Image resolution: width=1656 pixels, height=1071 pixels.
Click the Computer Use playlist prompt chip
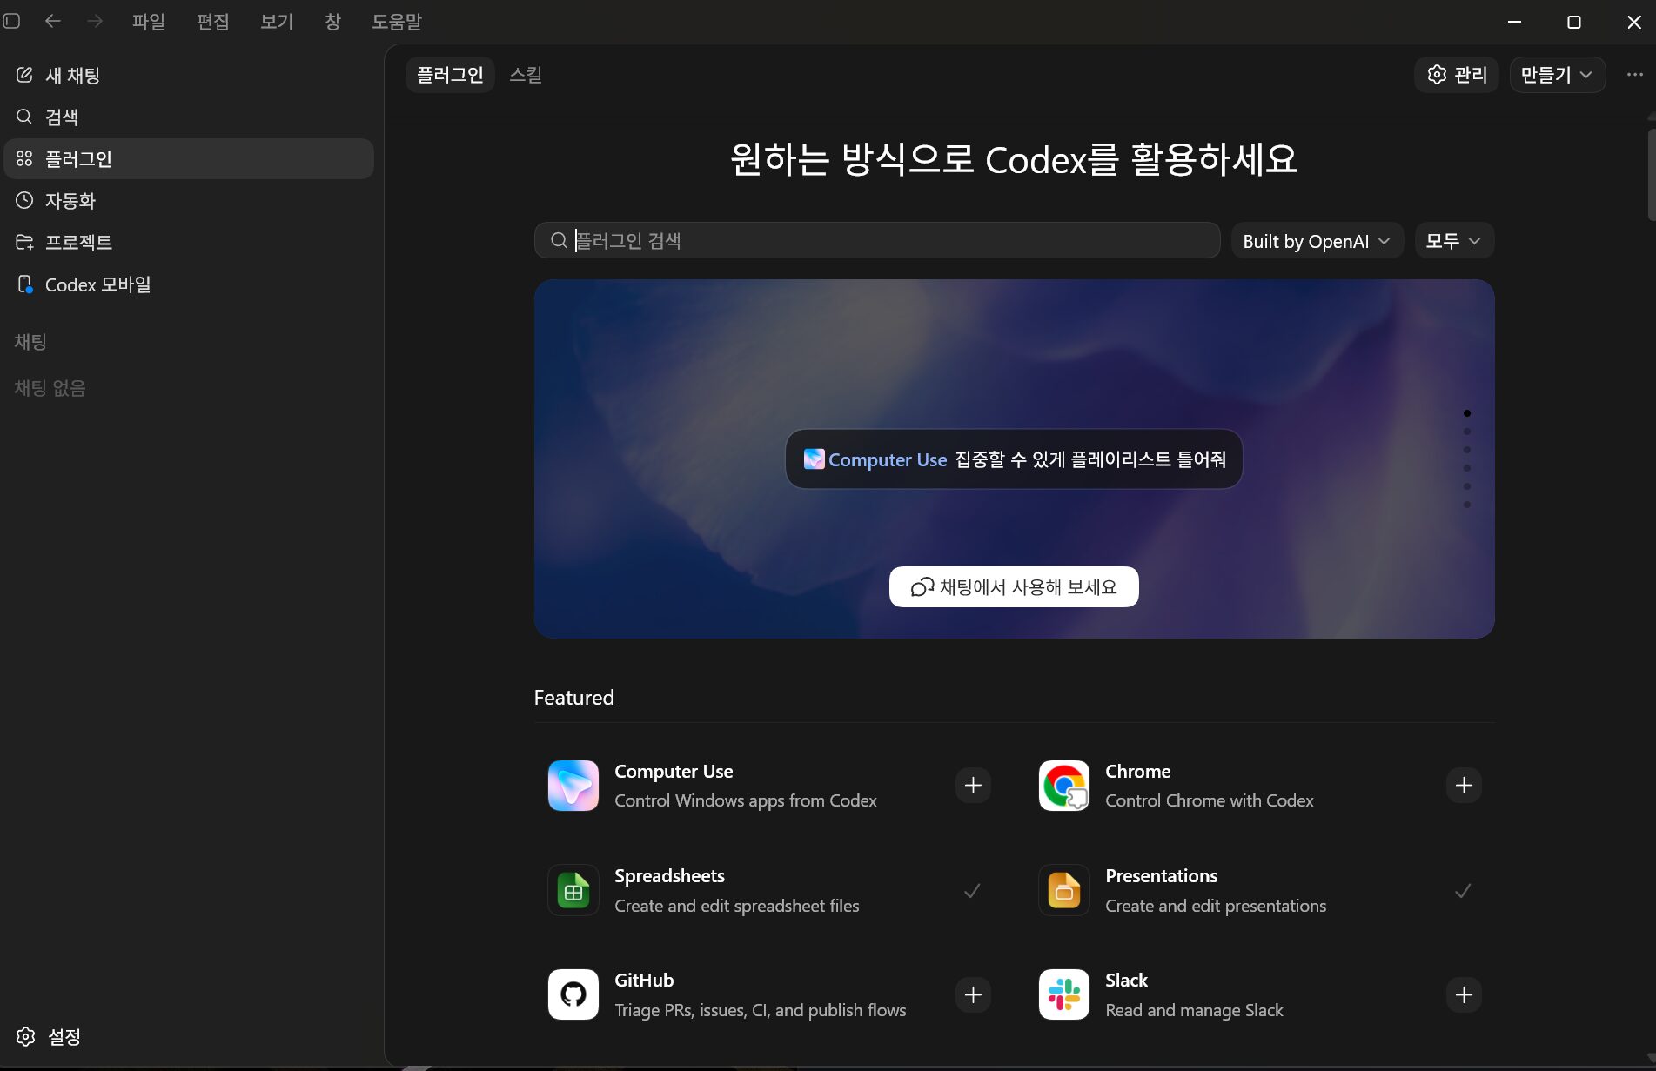tap(1014, 459)
